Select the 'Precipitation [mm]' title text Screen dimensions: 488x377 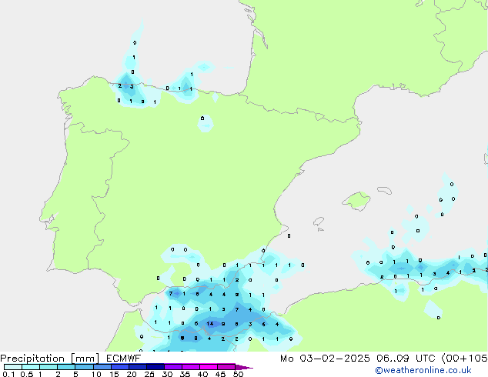pyautogui.click(x=50, y=359)
